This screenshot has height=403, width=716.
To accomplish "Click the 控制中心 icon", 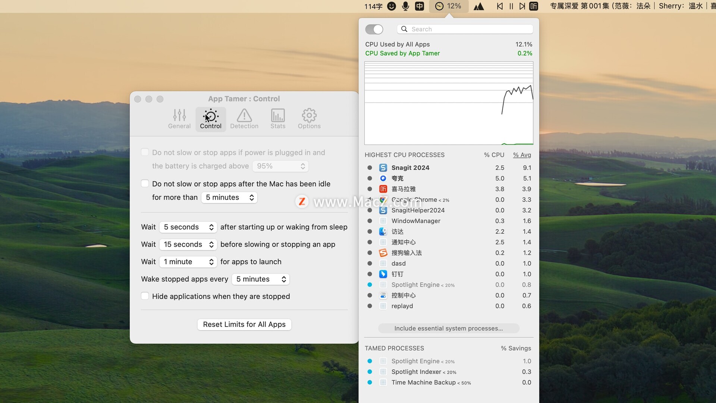I will 383,296.
